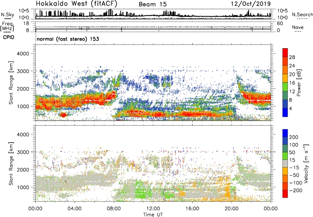Pick the light green segment of power color bar
The width and height of the screenshot is (313, 217).
coord(285,87)
